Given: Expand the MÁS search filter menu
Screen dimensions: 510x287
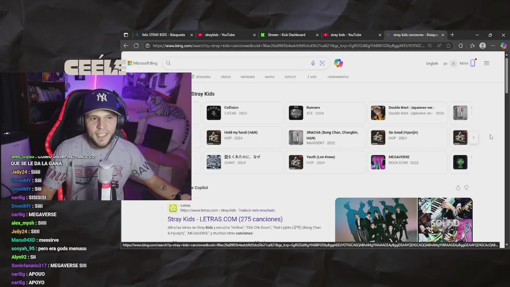Looking at the screenshot, I should pyautogui.click(x=312, y=77).
